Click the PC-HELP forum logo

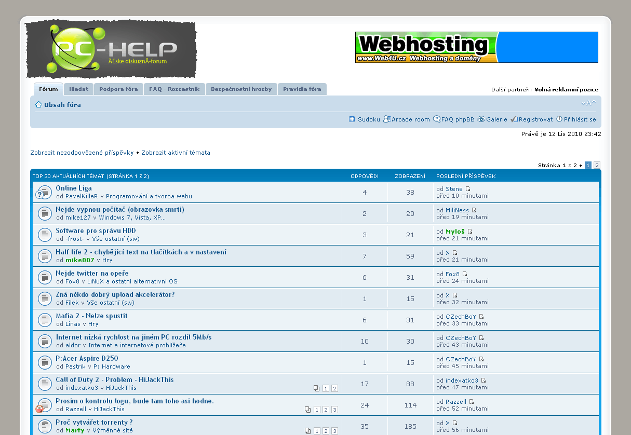[x=111, y=50]
